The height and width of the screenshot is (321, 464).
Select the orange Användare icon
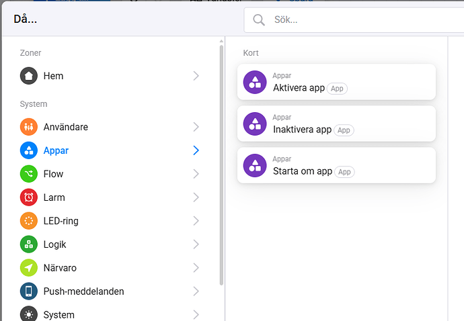(28, 127)
